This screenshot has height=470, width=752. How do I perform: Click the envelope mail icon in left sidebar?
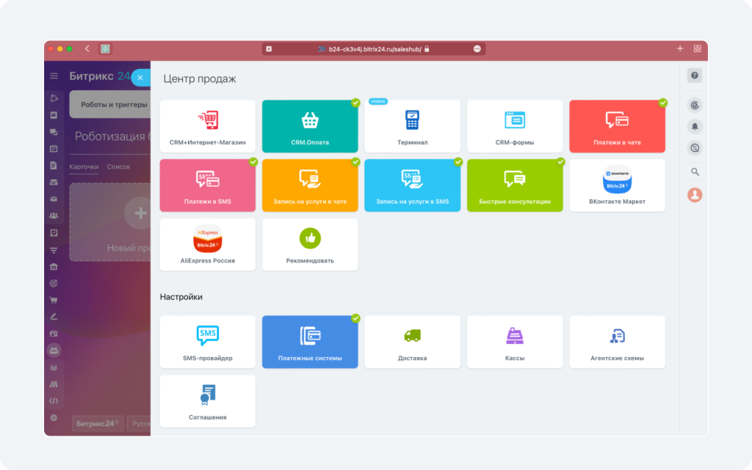tap(54, 199)
